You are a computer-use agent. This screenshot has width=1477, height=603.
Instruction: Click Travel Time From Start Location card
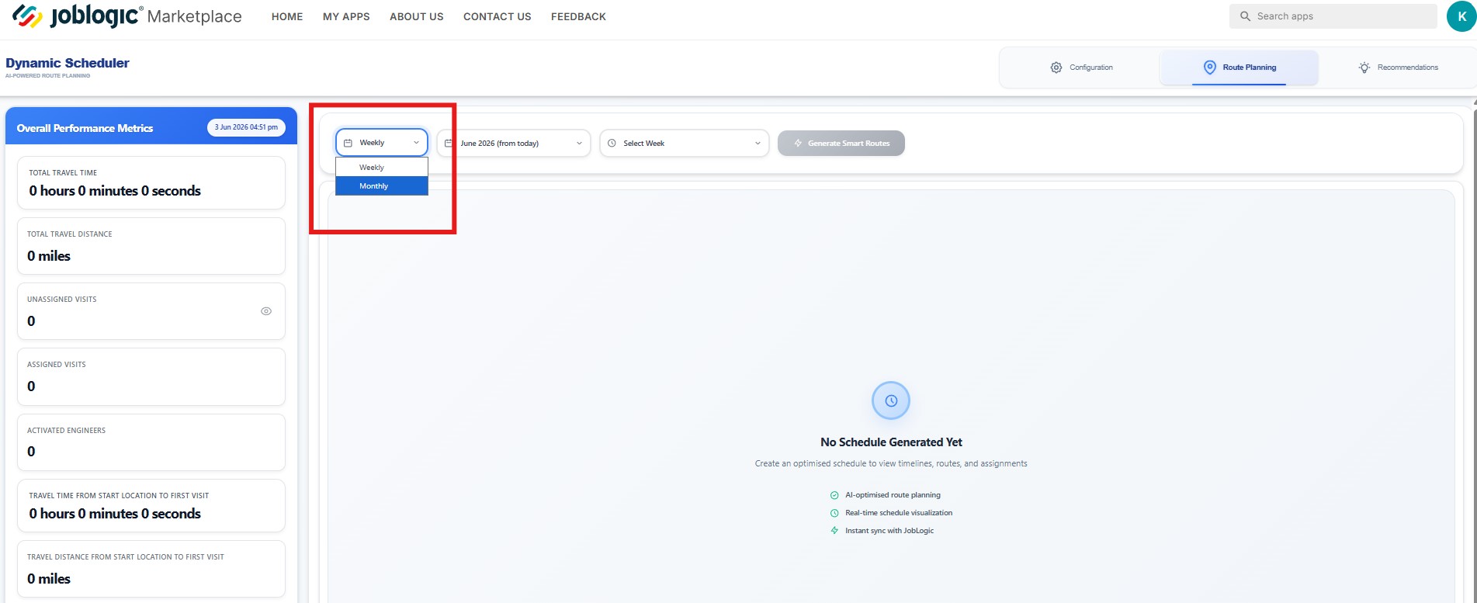[151, 506]
